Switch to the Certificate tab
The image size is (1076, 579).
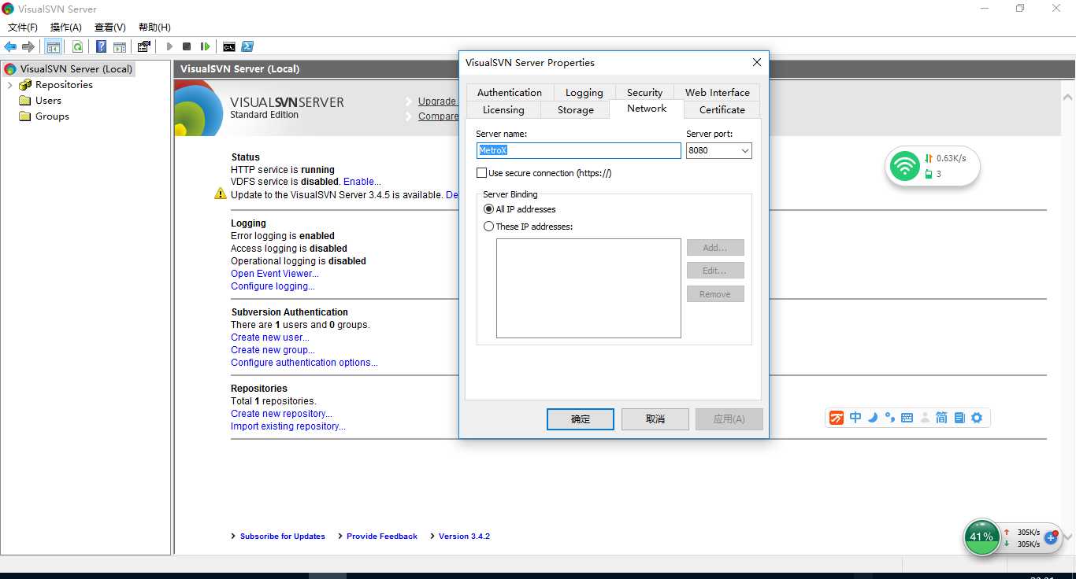(722, 109)
